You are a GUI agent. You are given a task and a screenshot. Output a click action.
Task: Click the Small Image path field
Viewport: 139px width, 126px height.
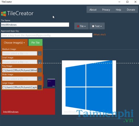pos(19,62)
